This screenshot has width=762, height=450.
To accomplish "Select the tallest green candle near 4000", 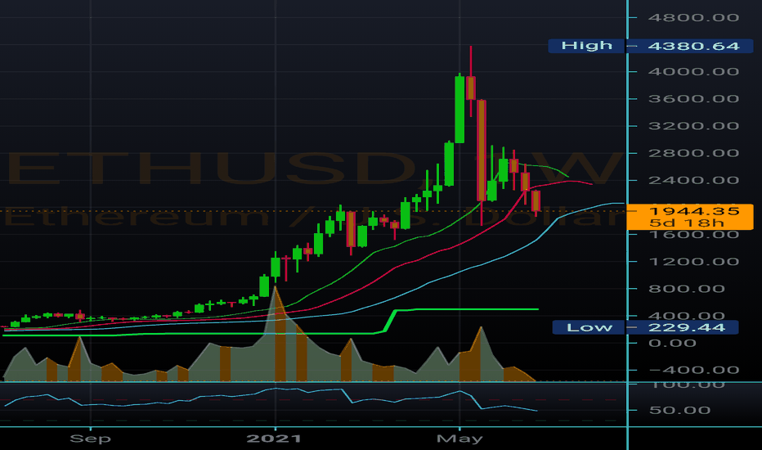I will pyautogui.click(x=459, y=109).
